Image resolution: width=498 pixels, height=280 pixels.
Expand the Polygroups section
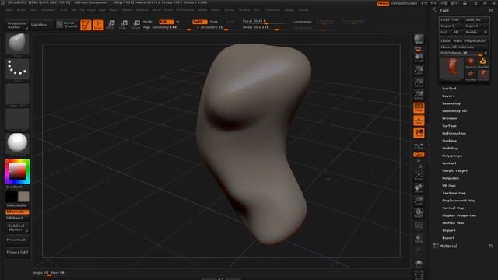(x=452, y=156)
